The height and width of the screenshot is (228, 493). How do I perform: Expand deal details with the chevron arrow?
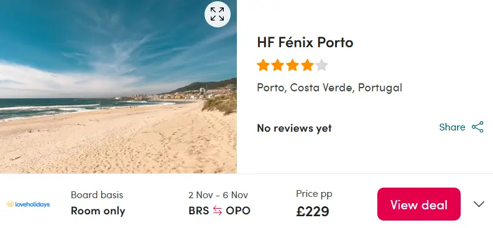(x=479, y=204)
